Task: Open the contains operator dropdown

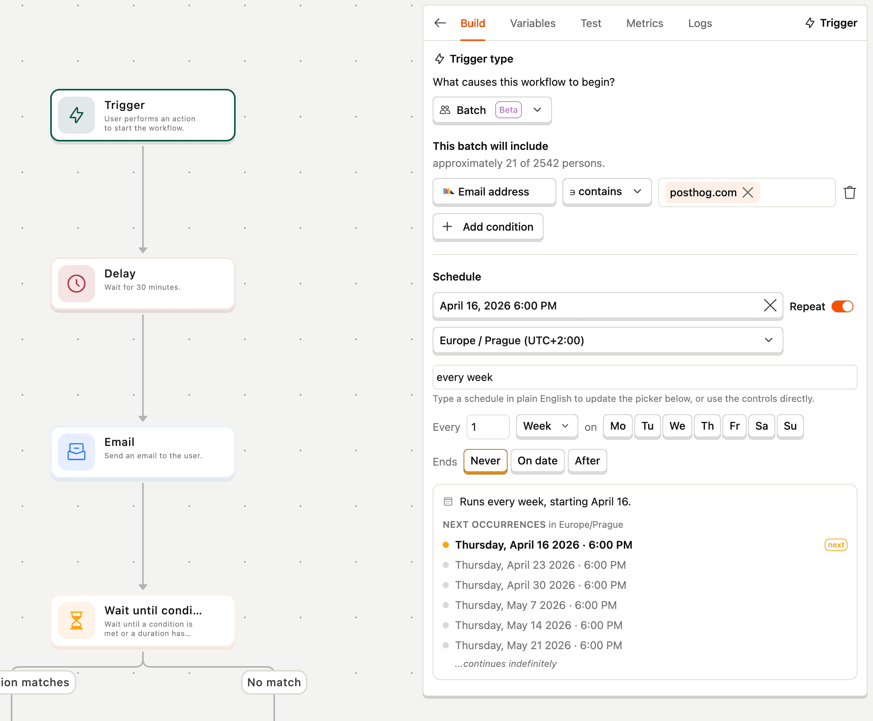Action: click(x=607, y=192)
